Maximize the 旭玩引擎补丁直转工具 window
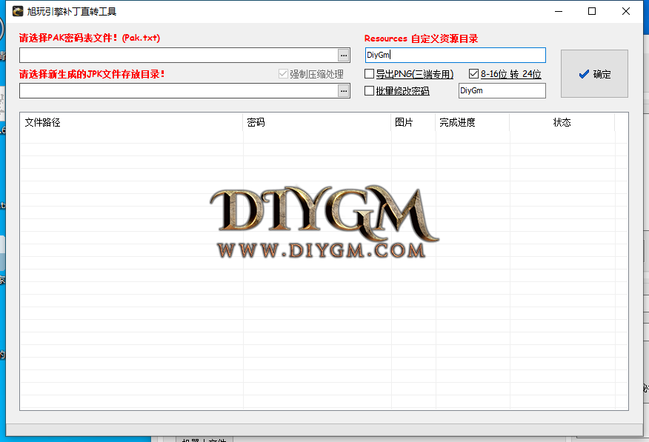649x442 pixels. 592,11
